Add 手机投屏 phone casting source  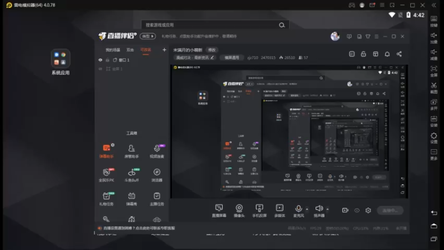tap(259, 211)
